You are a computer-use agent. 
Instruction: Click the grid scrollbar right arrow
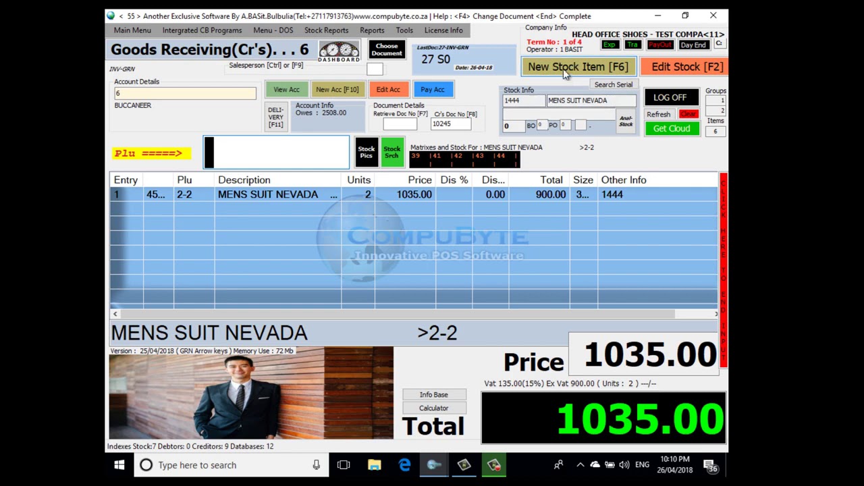pos(716,314)
